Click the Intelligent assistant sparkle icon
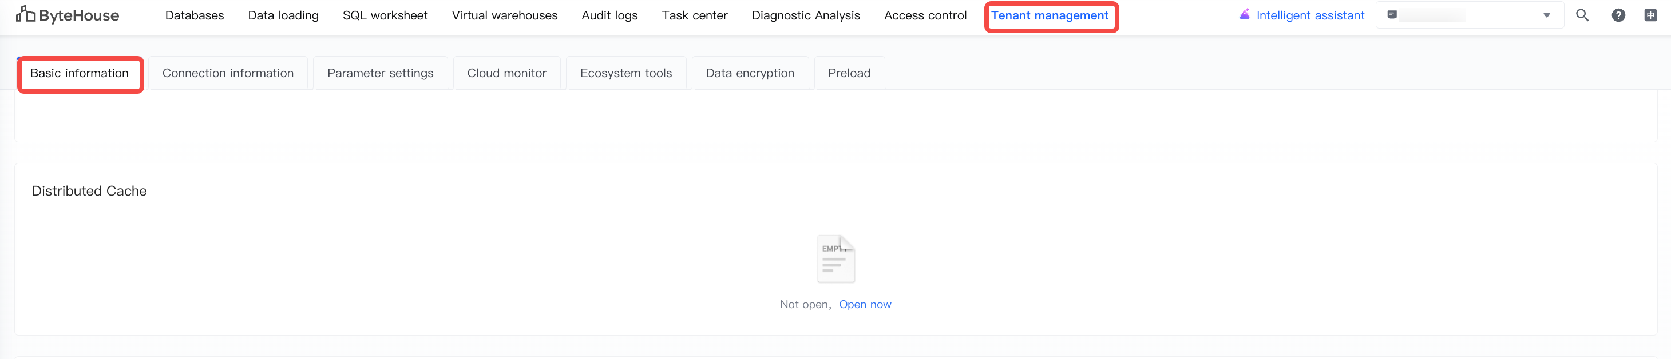 tap(1244, 14)
